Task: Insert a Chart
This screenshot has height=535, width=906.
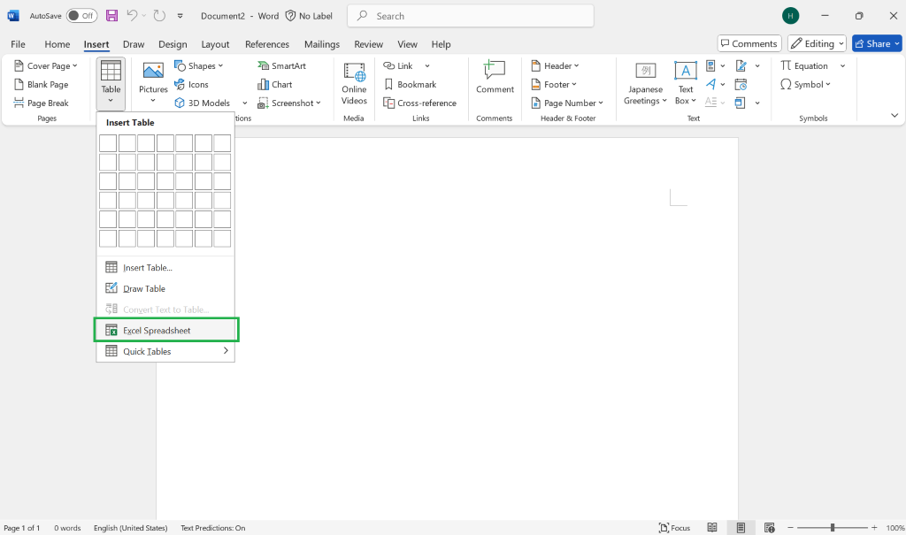Action: click(x=275, y=84)
